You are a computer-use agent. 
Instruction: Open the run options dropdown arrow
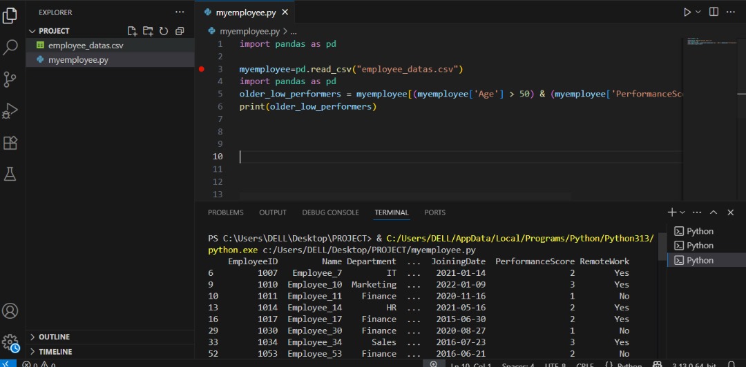point(698,12)
